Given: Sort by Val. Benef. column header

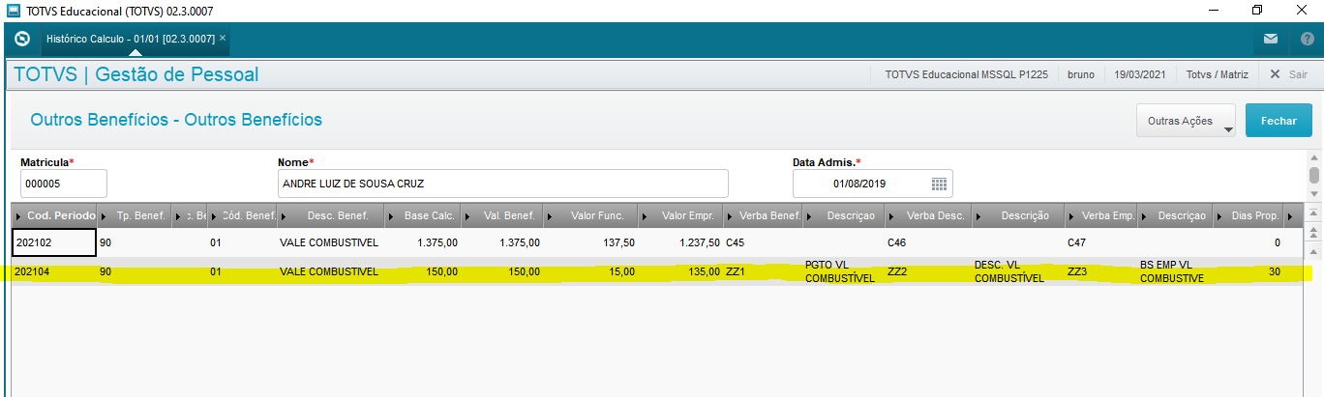Looking at the screenshot, I should coord(503,215).
